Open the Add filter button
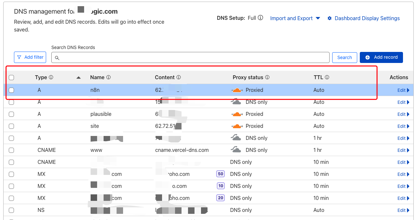This screenshot has width=415, height=220. pyautogui.click(x=30, y=57)
